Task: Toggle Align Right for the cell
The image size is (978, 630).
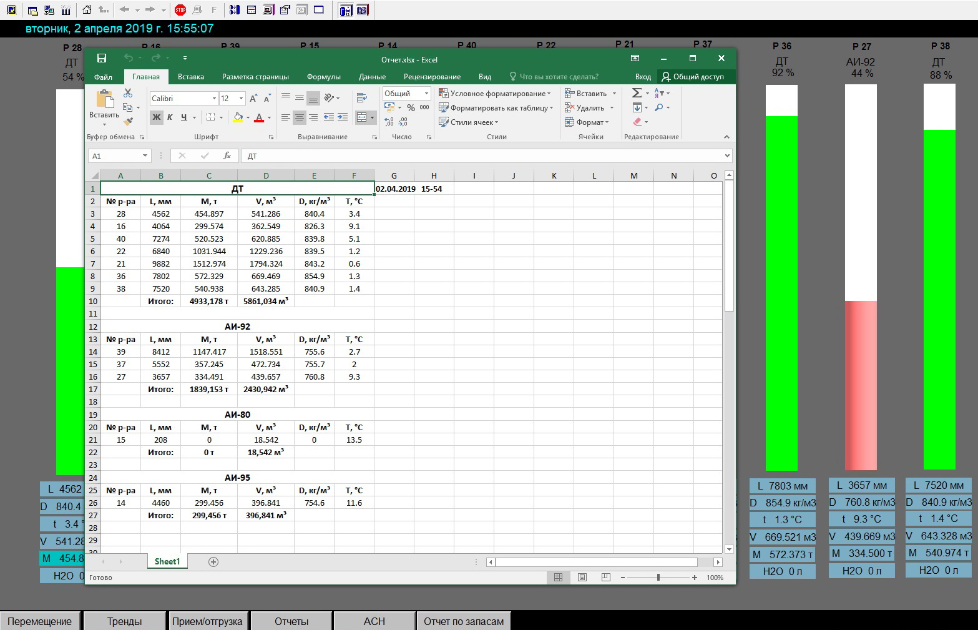Action: pos(313,117)
